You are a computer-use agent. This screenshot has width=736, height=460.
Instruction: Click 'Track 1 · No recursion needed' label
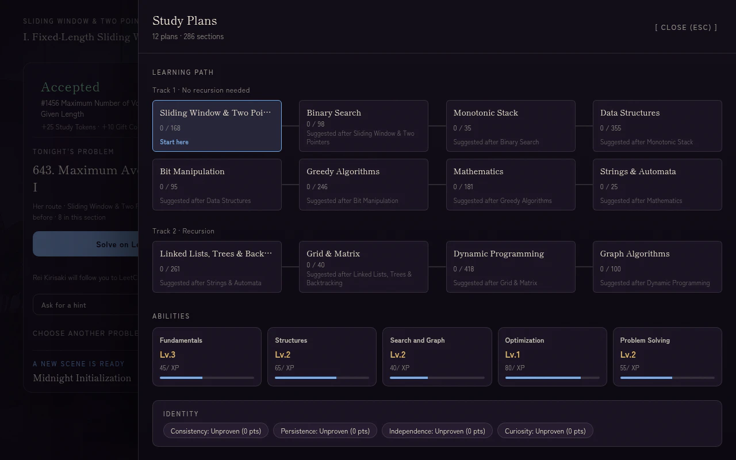(x=201, y=90)
